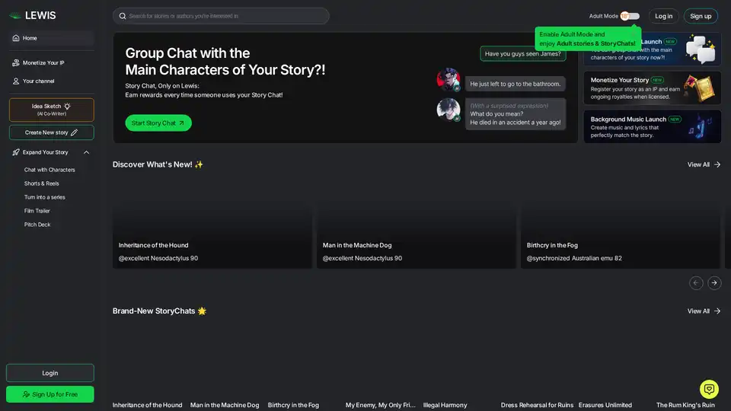Click the previous carousel arrow
This screenshot has width=731, height=411.
[x=696, y=282]
